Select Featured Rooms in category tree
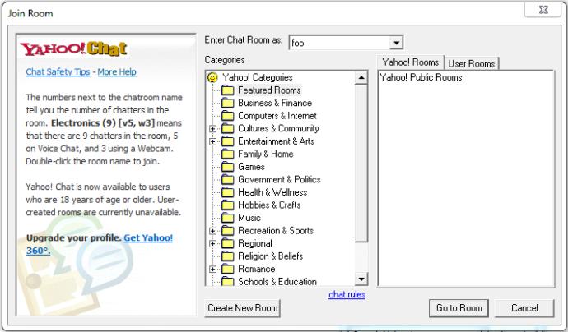This screenshot has width=568, height=332. coord(269,90)
